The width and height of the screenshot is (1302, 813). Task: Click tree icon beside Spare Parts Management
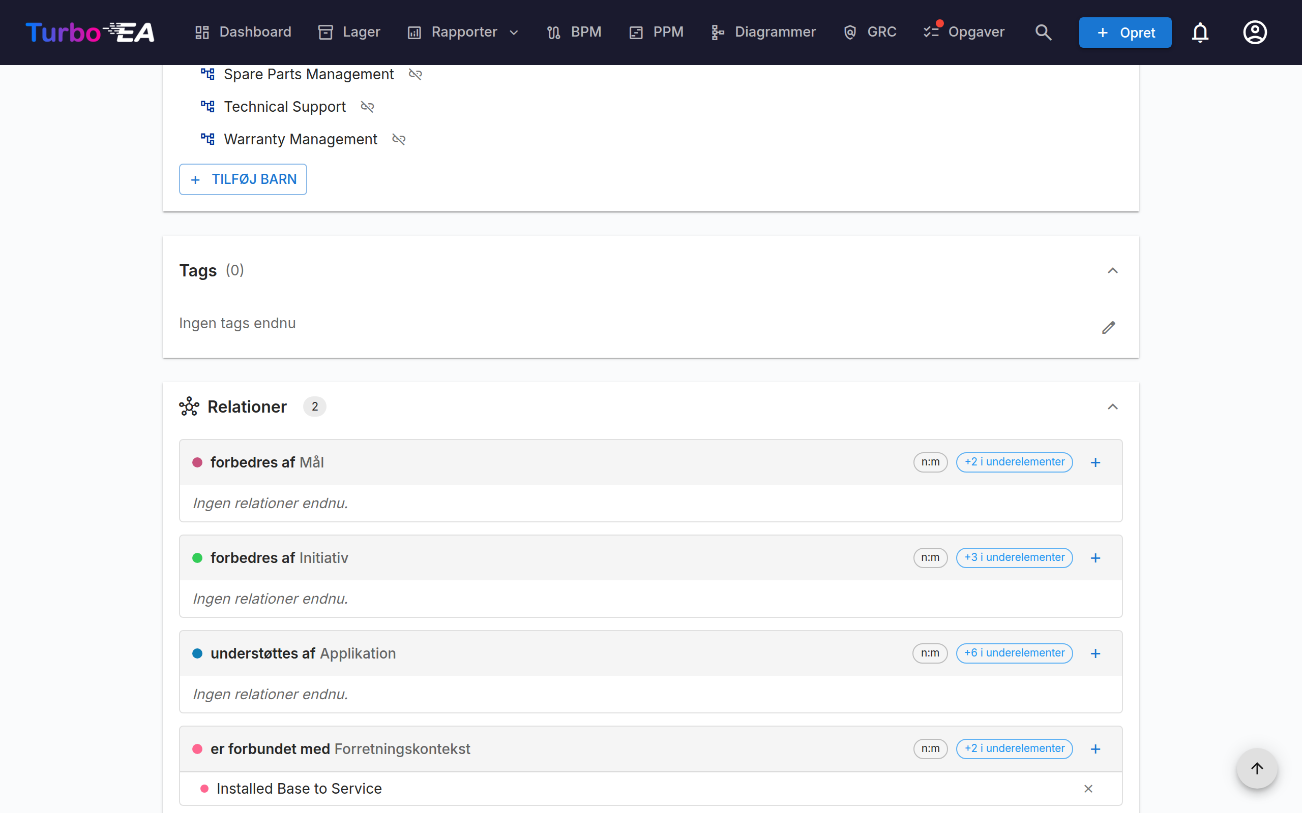(x=208, y=74)
